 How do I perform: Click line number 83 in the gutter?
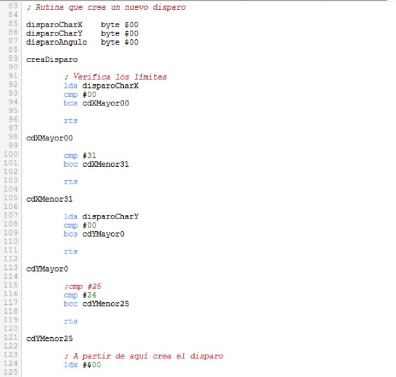[13, 7]
